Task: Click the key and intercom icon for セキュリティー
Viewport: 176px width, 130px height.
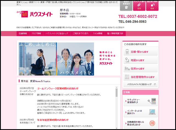Action: (152, 101)
